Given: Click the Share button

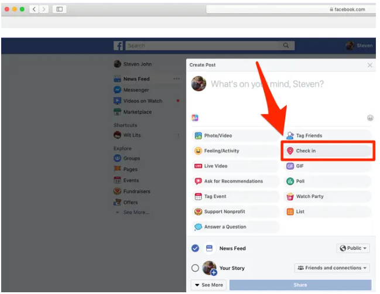Looking at the screenshot, I should point(300,285).
